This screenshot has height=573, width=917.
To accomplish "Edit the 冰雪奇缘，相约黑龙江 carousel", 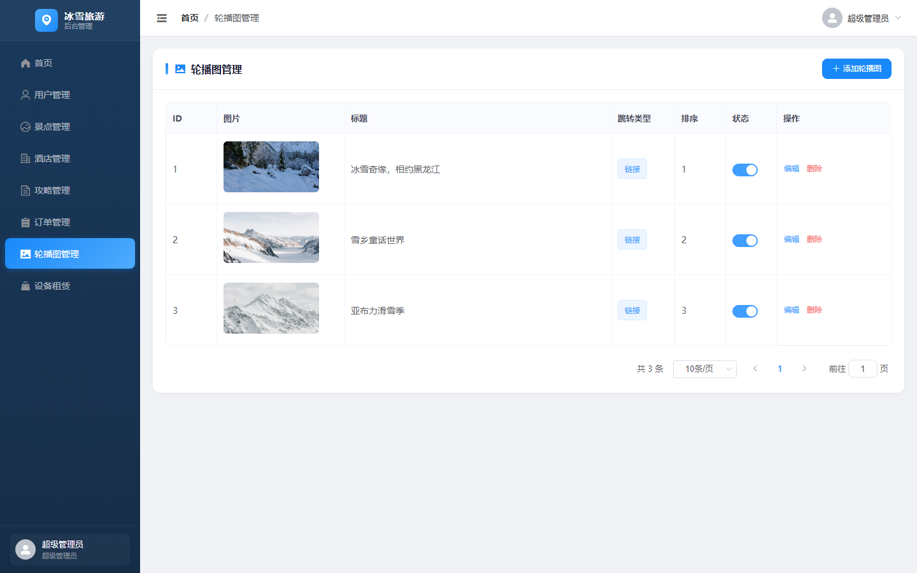I will [x=792, y=169].
